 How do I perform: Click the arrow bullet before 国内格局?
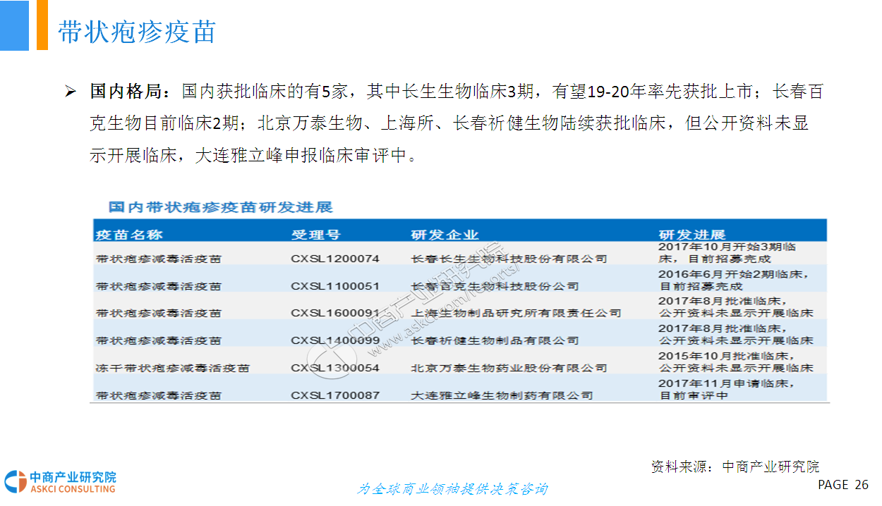tap(70, 92)
